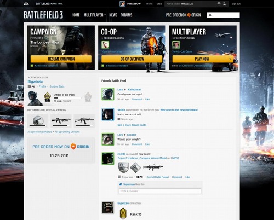
Task: Click the Origin logo in Pre-order header
Action: tap(189, 15)
